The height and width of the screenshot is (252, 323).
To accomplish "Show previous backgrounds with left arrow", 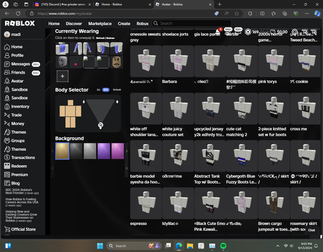I will tap(52, 151).
